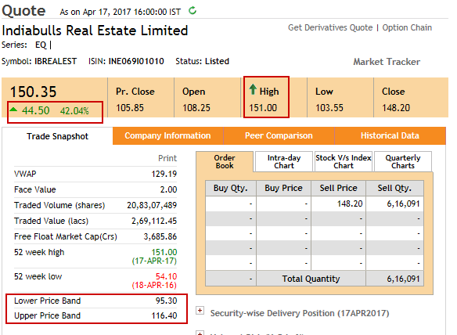457x335 pixels.
Task: Click Total Quantity label in order book
Action: [x=311, y=279]
